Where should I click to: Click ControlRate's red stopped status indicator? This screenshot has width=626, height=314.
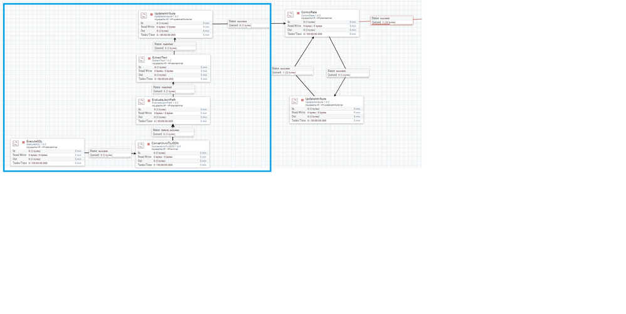pyautogui.click(x=298, y=13)
